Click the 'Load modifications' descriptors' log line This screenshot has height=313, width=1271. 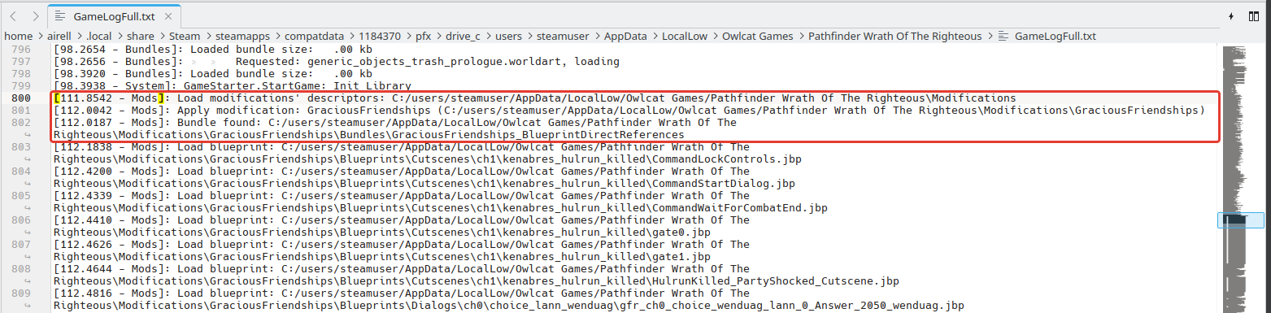535,98
